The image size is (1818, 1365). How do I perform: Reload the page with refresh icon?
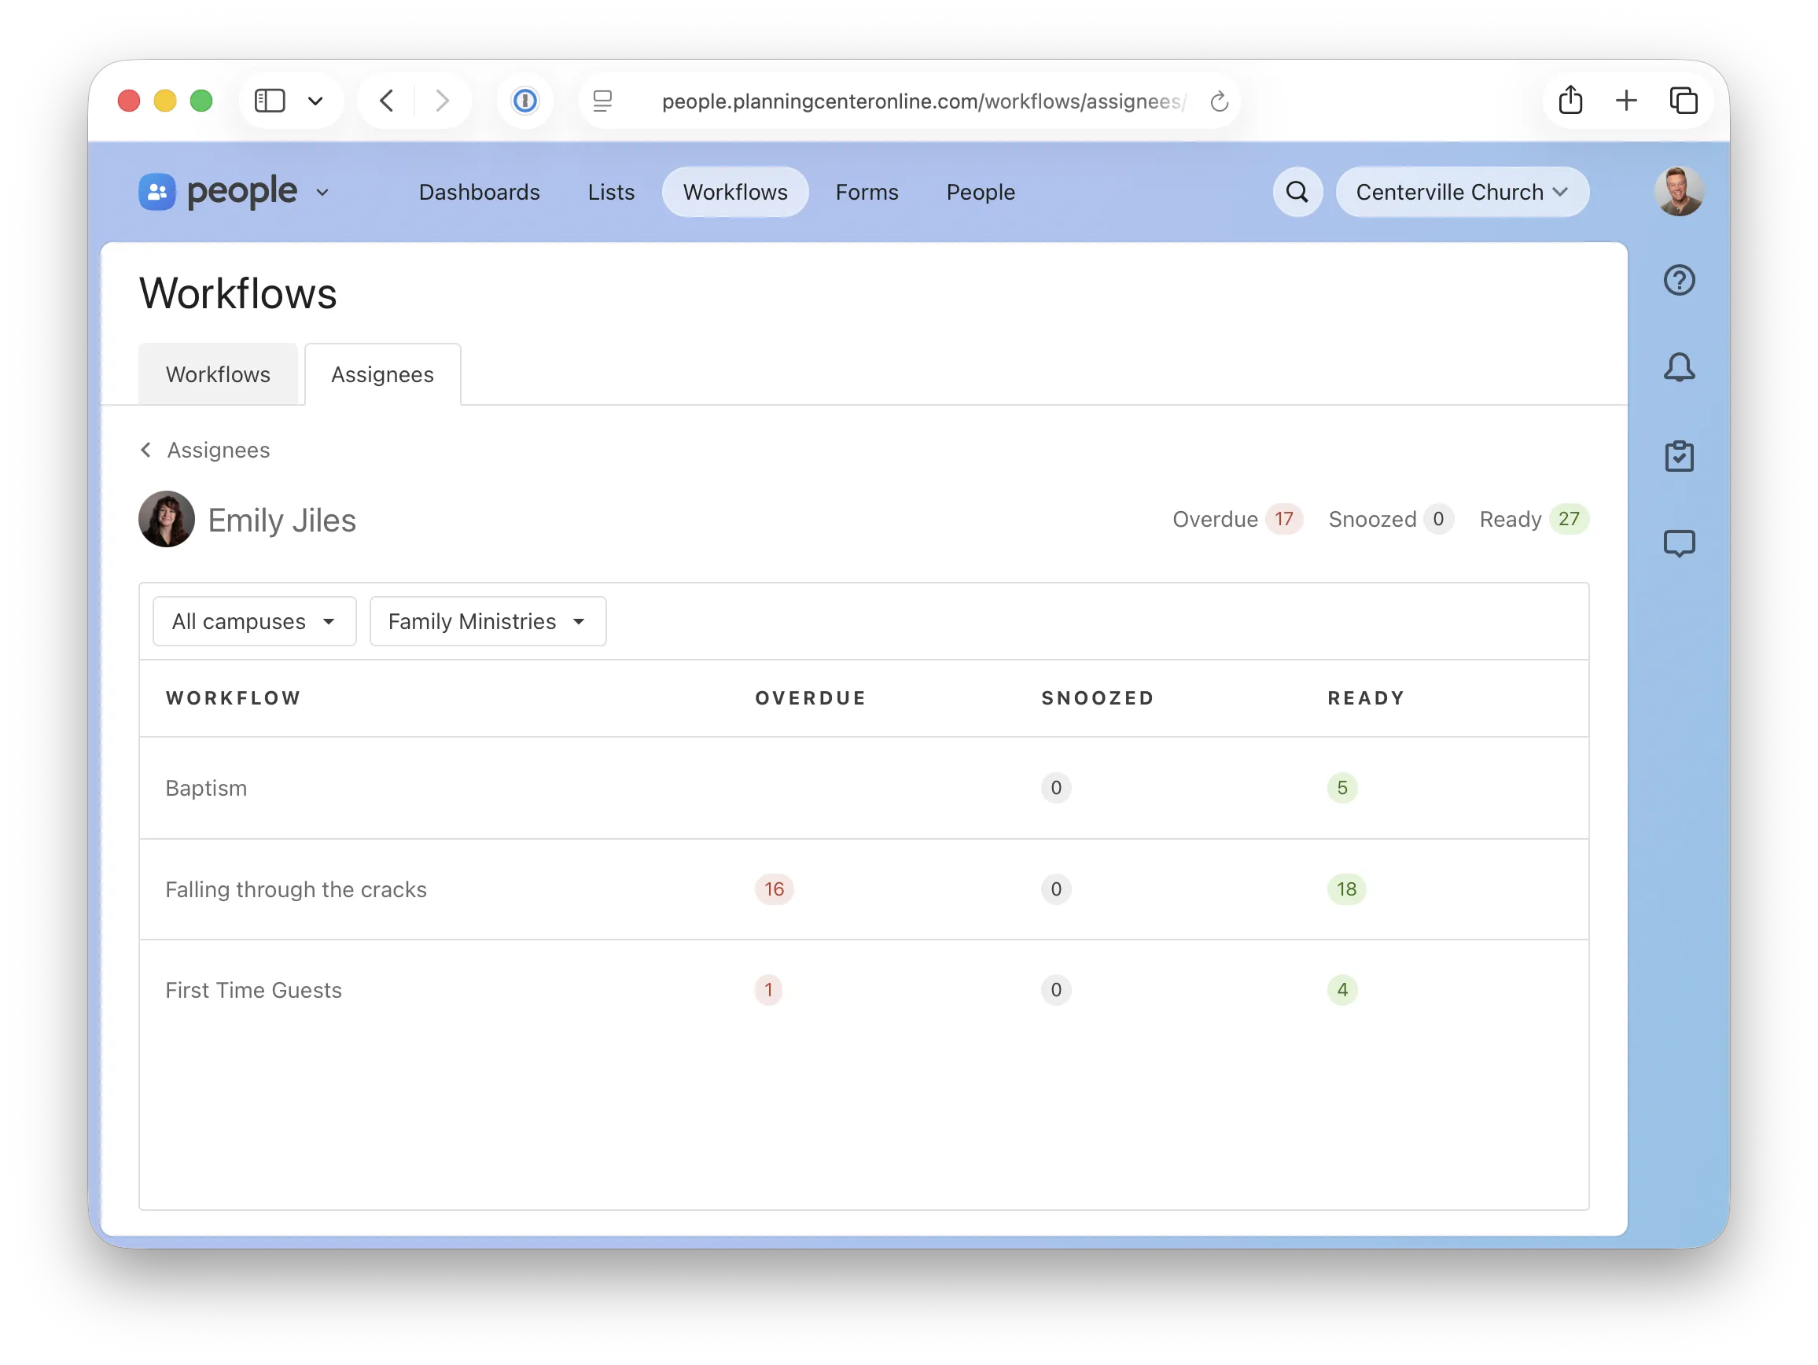click(x=1219, y=101)
